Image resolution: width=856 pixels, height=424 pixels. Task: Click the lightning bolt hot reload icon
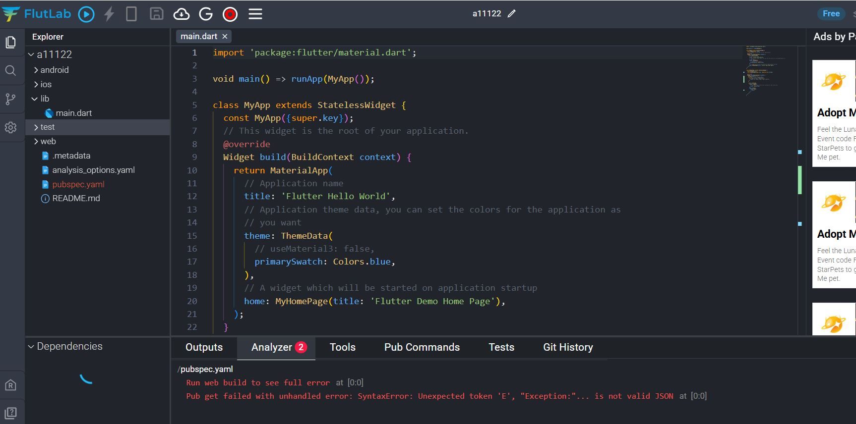coord(109,14)
